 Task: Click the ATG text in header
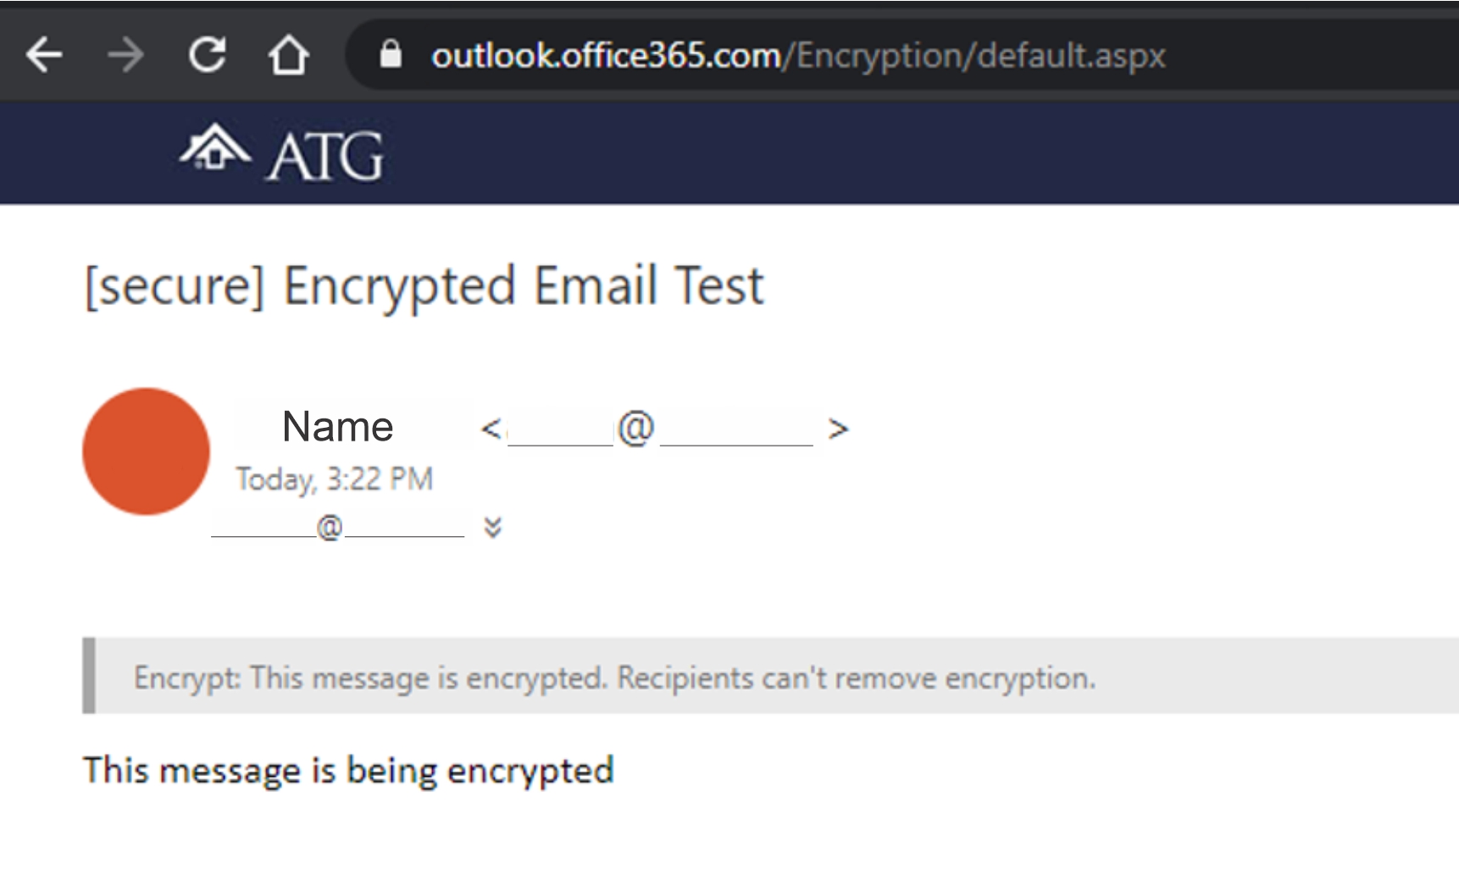coord(325,157)
